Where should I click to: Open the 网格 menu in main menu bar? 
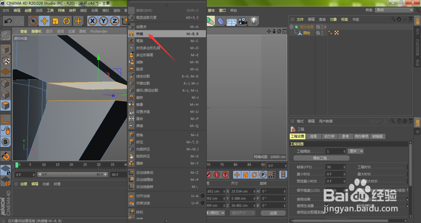tap(61, 10)
